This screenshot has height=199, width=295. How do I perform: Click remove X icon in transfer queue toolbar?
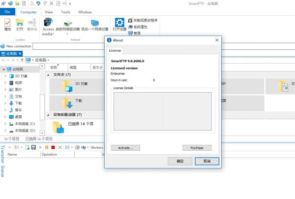60,147
